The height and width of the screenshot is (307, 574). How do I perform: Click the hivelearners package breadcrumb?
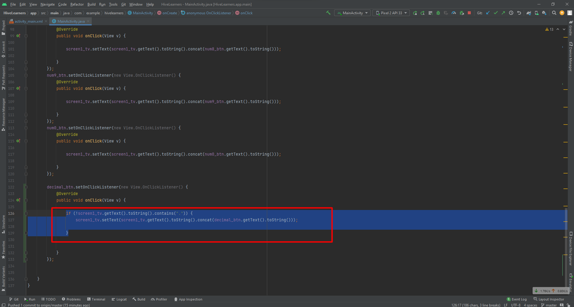point(114,13)
